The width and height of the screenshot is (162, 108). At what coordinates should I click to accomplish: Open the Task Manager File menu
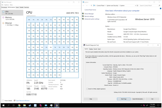(2, 5)
